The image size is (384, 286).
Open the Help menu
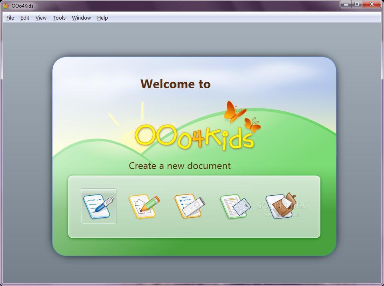[102, 18]
